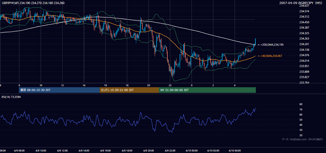Click the RSI 20 level label
This screenshot has height=153, width=326.
(x=301, y=135)
